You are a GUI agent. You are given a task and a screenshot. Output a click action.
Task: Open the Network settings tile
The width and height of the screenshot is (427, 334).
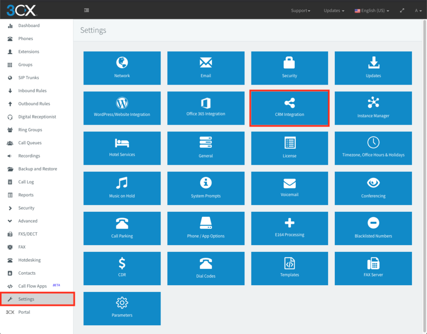click(x=122, y=68)
